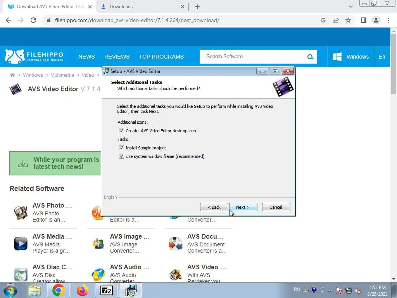Share this page via the share icon
Screen dimensions: 397x298
[336, 20]
